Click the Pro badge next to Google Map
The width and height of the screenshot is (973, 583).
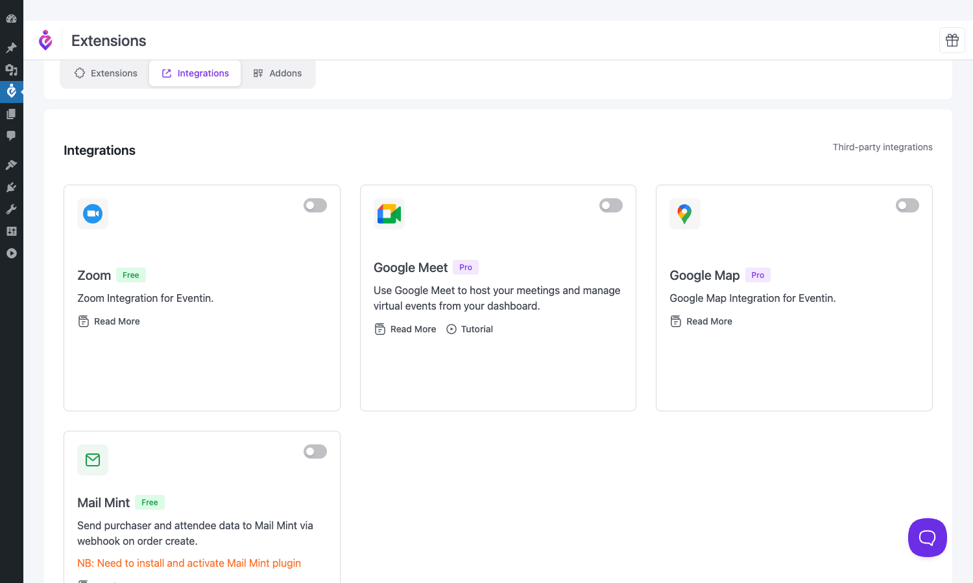coord(758,275)
